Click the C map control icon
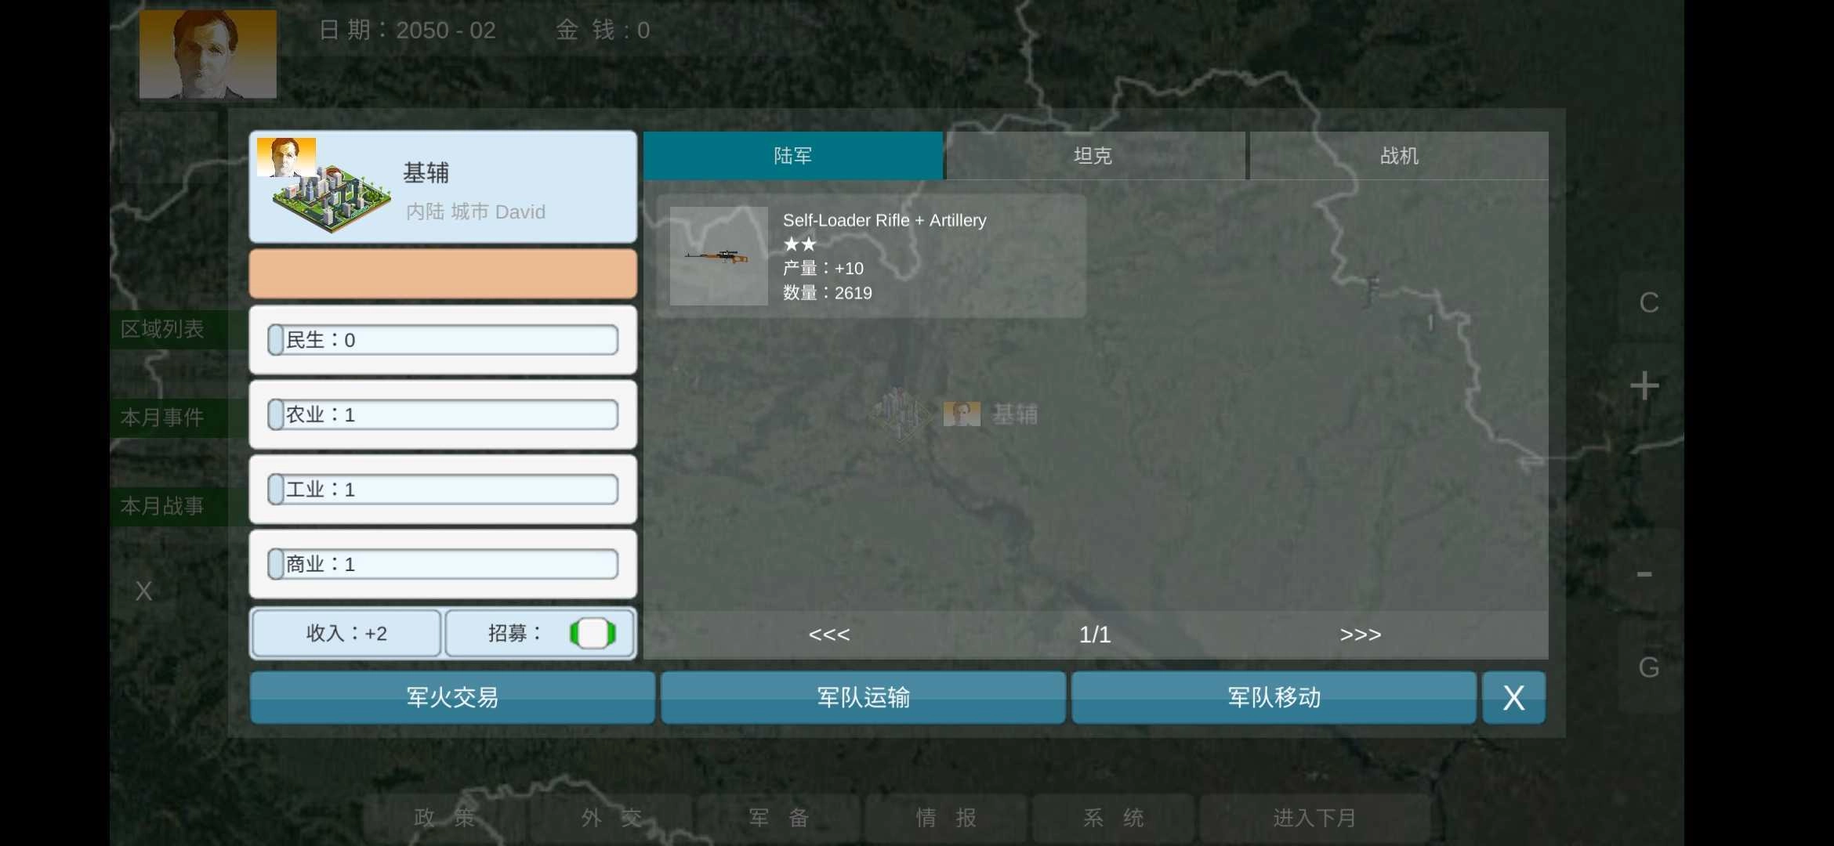The height and width of the screenshot is (846, 1834). (1648, 303)
